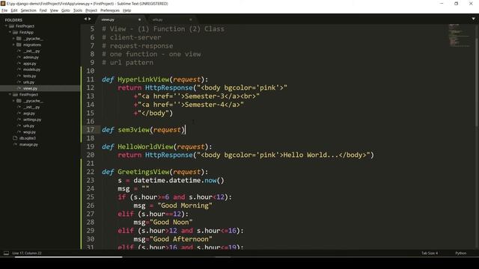
Task: Open the Selection menu
Action: click(x=28, y=10)
